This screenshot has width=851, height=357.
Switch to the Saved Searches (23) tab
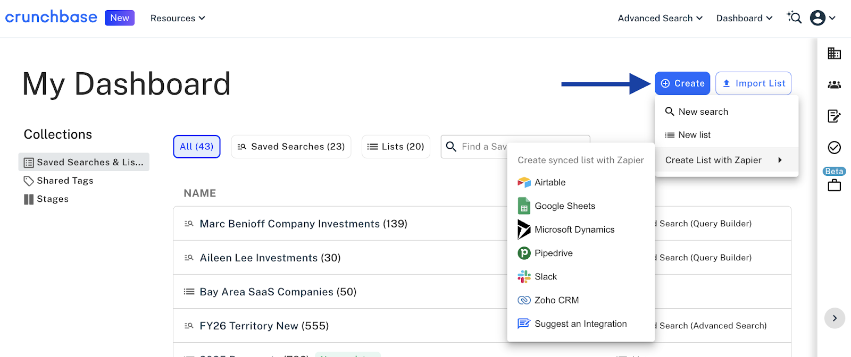(291, 147)
